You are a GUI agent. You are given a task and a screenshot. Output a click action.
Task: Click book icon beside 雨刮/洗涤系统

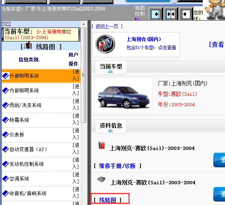(6, 105)
